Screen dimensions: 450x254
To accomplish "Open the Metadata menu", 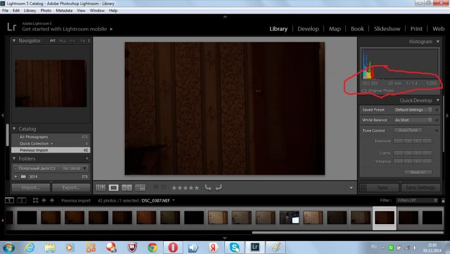I will [64, 11].
